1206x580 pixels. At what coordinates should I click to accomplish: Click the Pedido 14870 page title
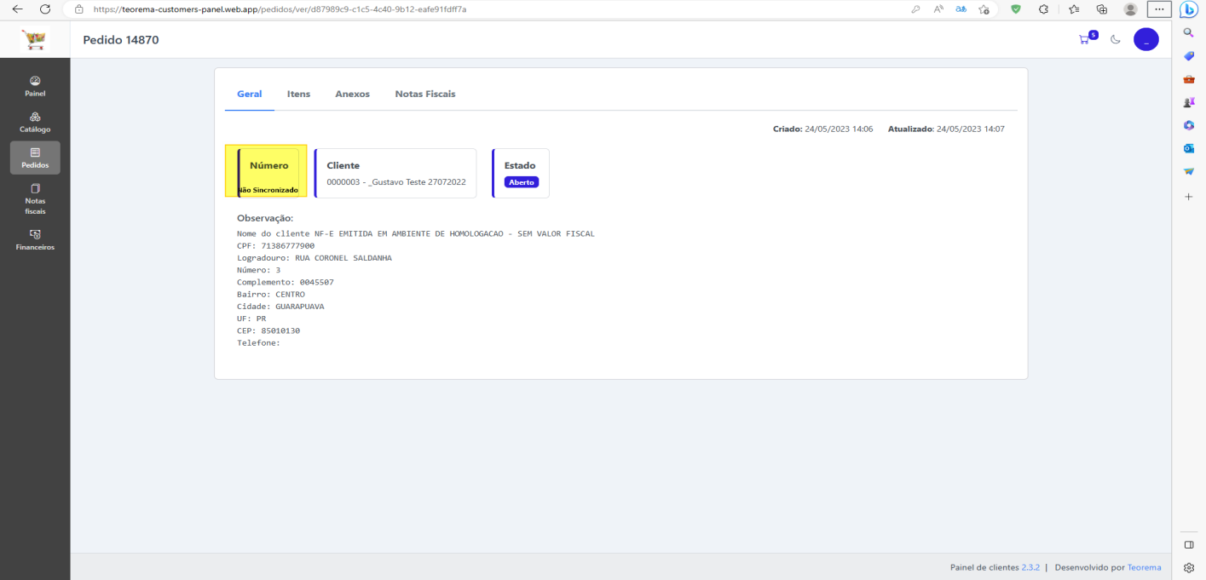point(121,40)
